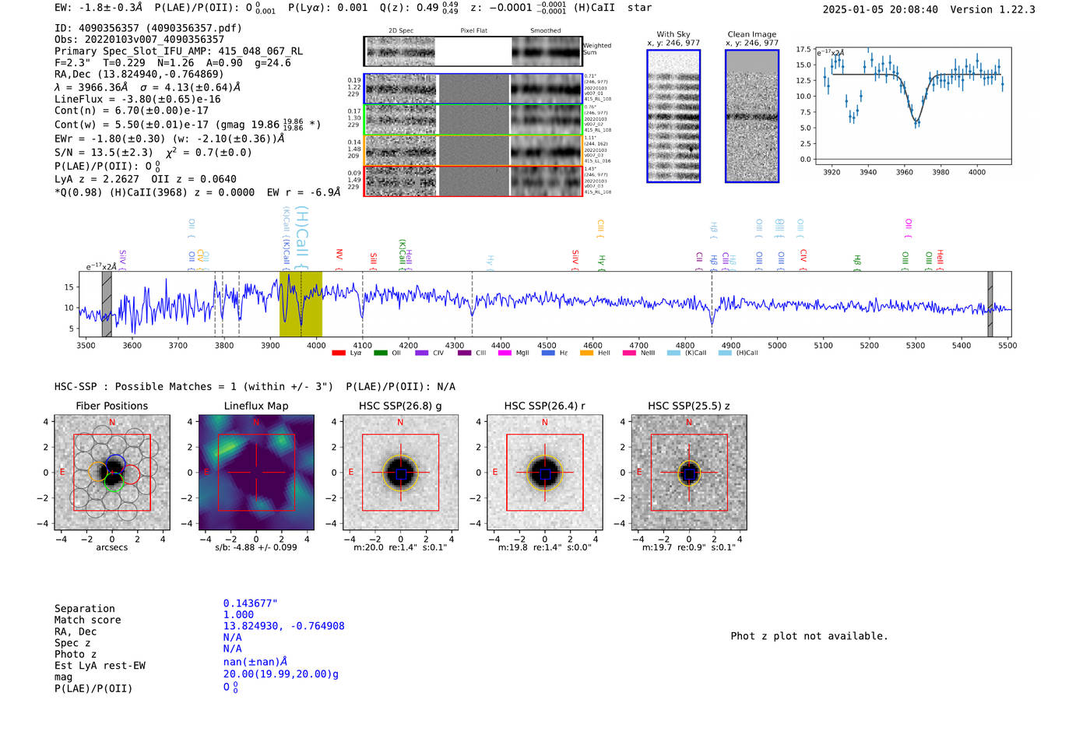Open the "HSC SSP(26.8) g" cutout
This screenshot has width=1090, height=742.
pyautogui.click(x=400, y=473)
